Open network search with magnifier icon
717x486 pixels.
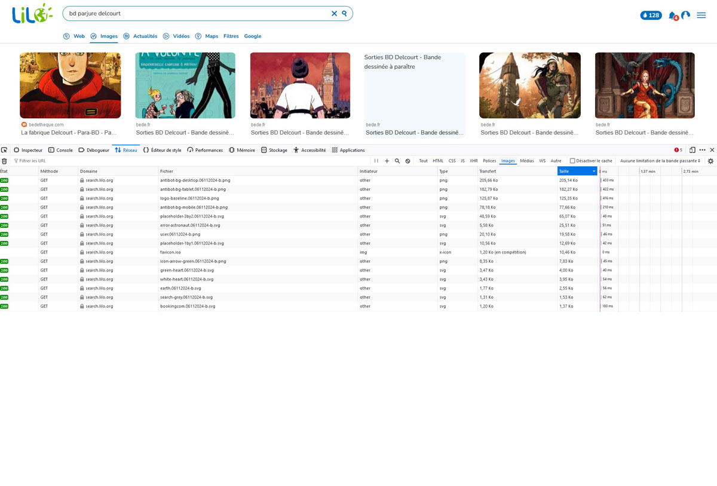pyautogui.click(x=397, y=161)
